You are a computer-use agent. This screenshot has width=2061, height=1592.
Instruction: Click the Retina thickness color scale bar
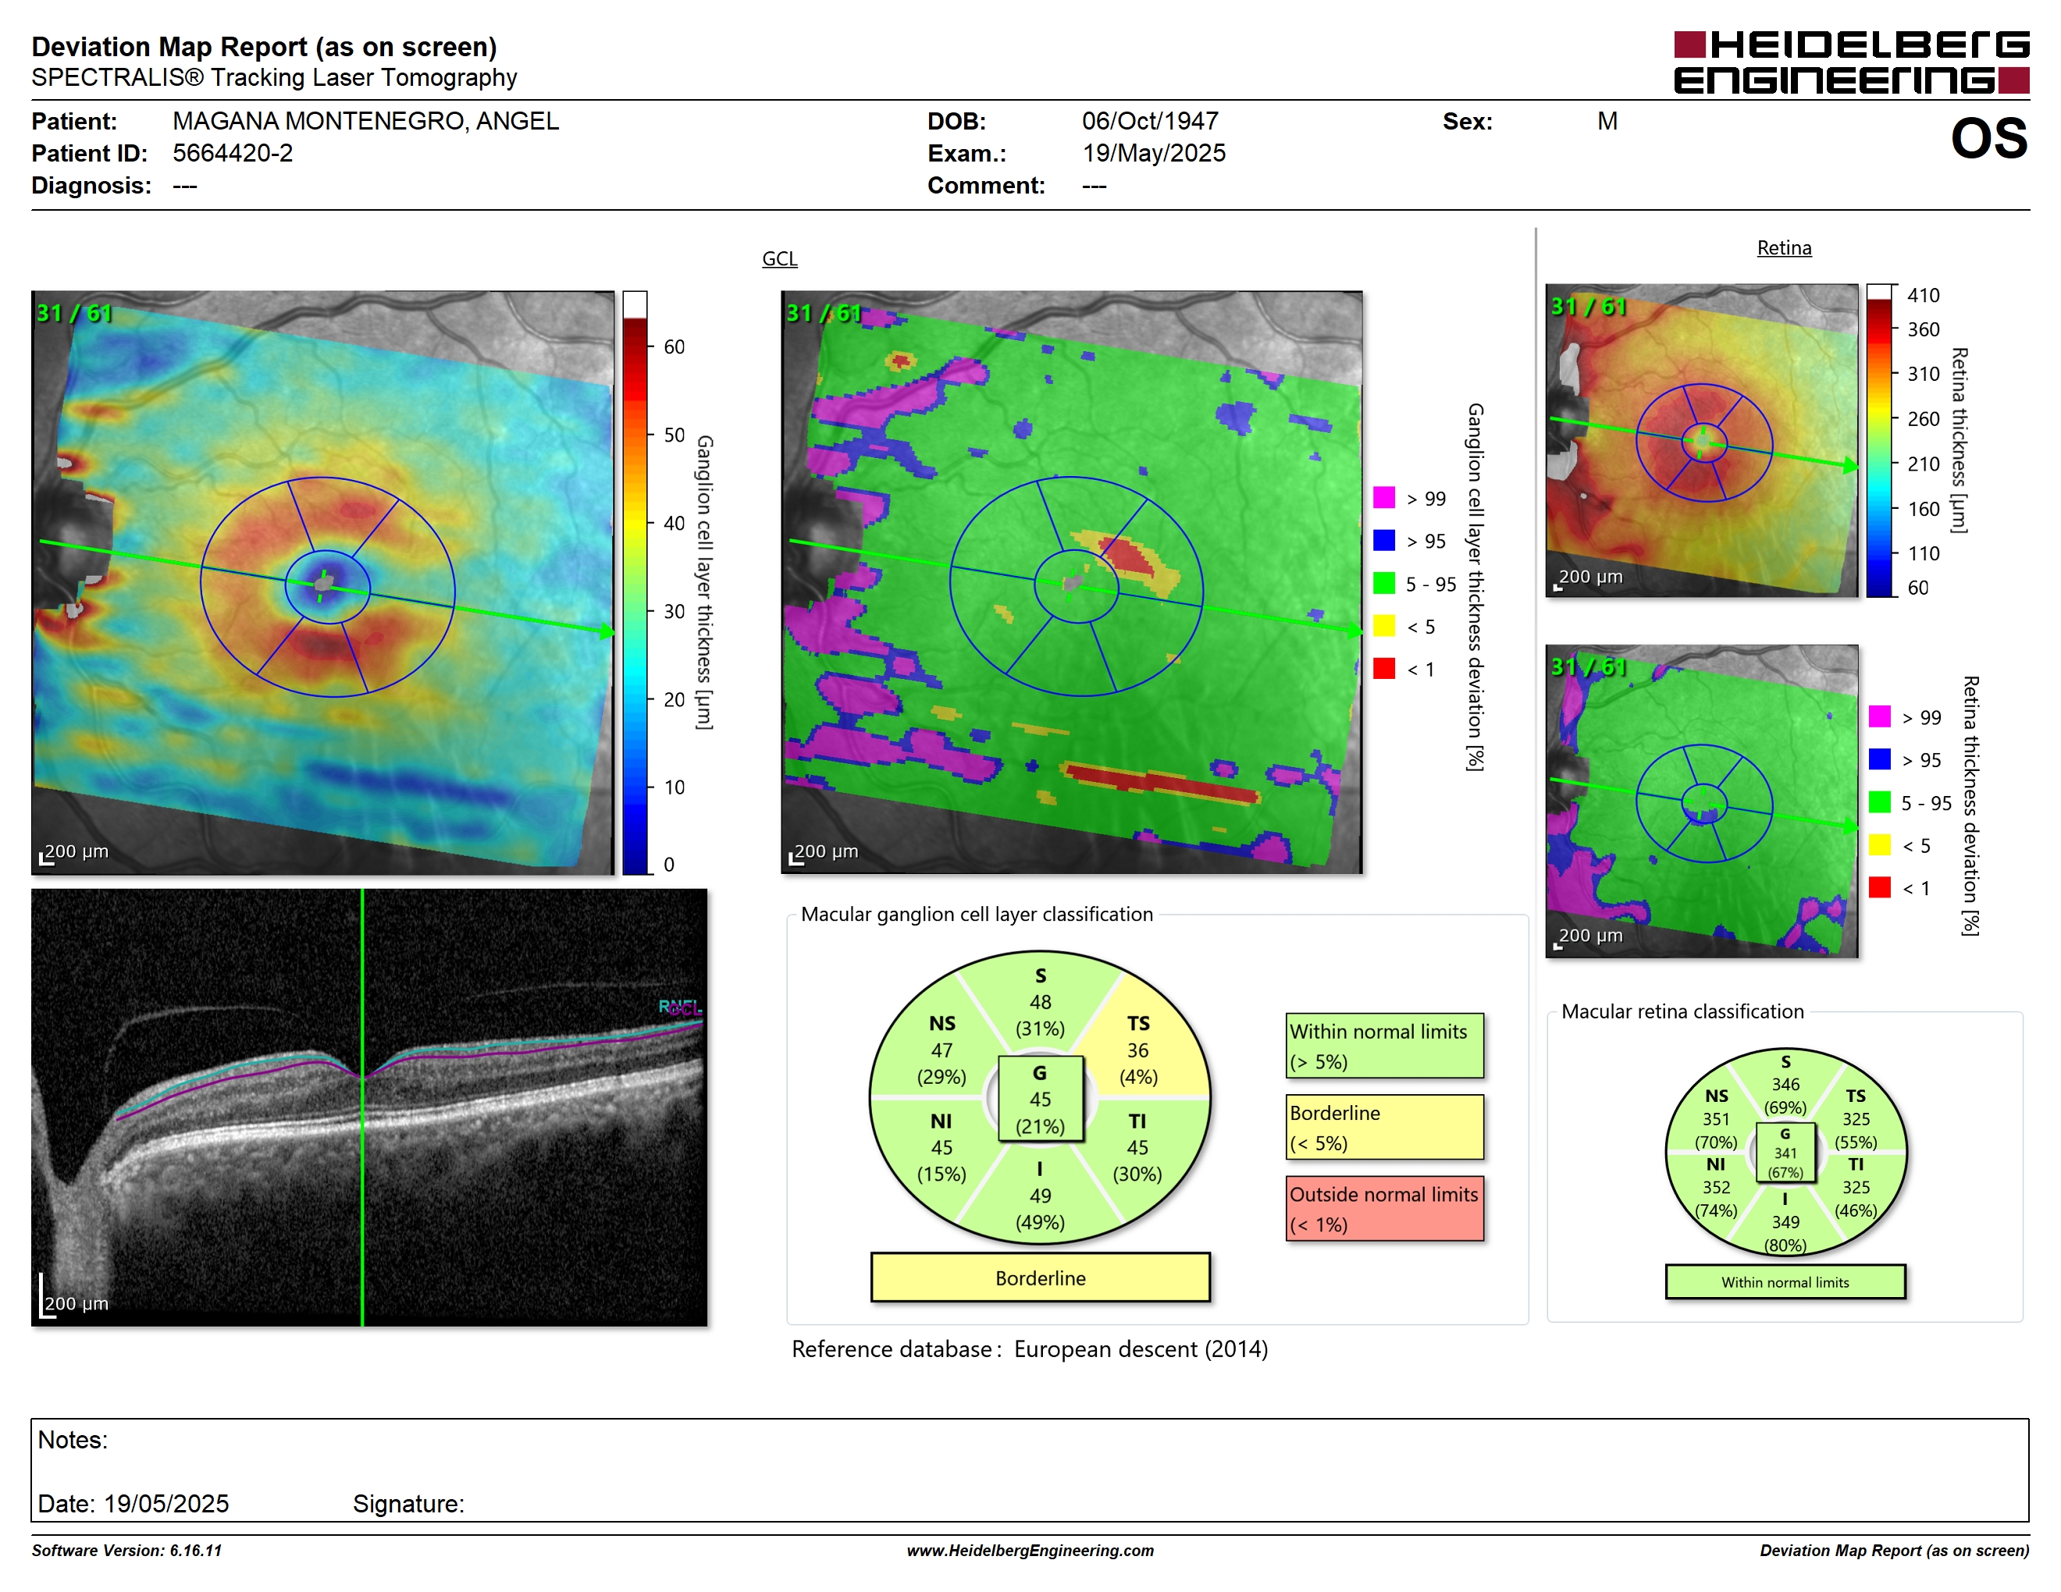click(1879, 440)
